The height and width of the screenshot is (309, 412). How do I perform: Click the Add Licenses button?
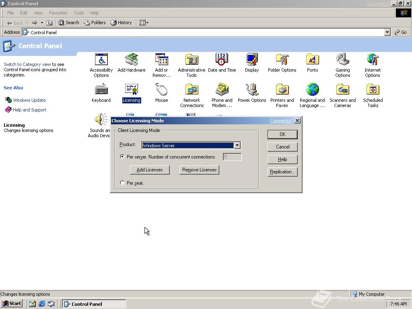pyautogui.click(x=150, y=170)
